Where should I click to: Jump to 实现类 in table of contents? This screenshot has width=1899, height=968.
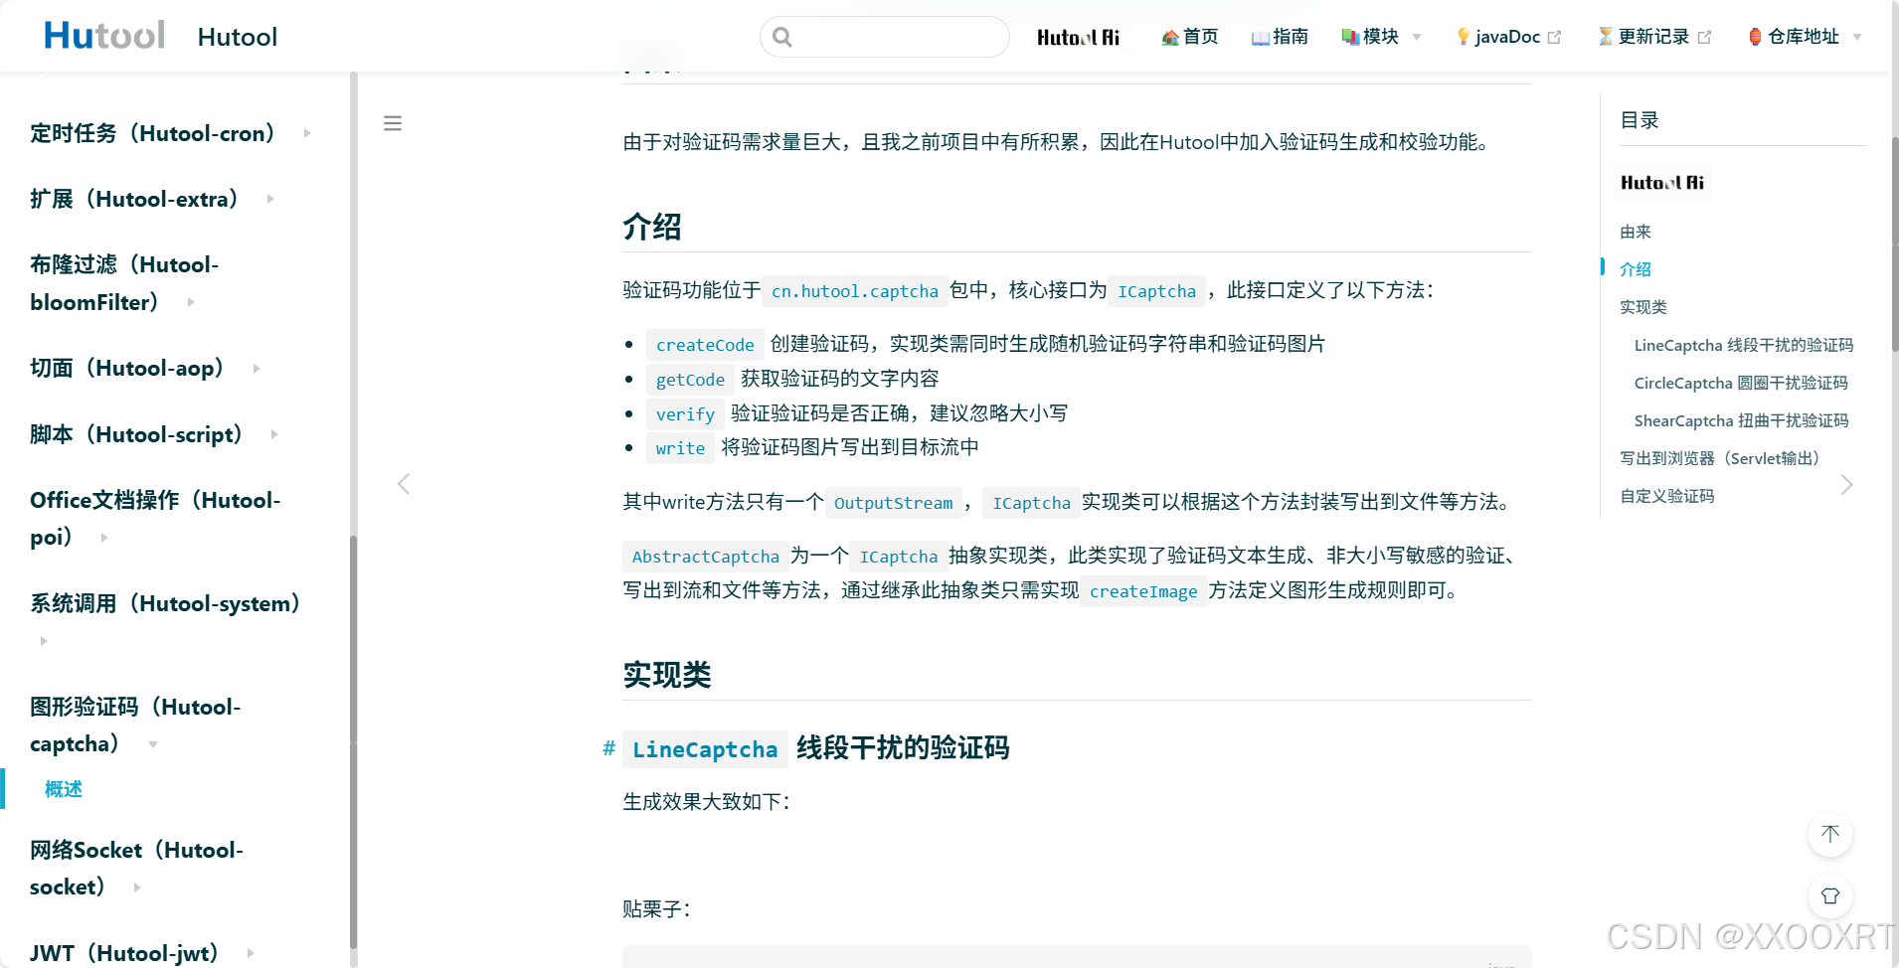click(x=1643, y=307)
